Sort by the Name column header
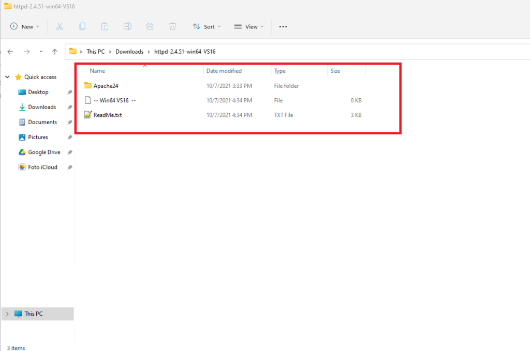The width and height of the screenshot is (530, 351). pyautogui.click(x=97, y=71)
